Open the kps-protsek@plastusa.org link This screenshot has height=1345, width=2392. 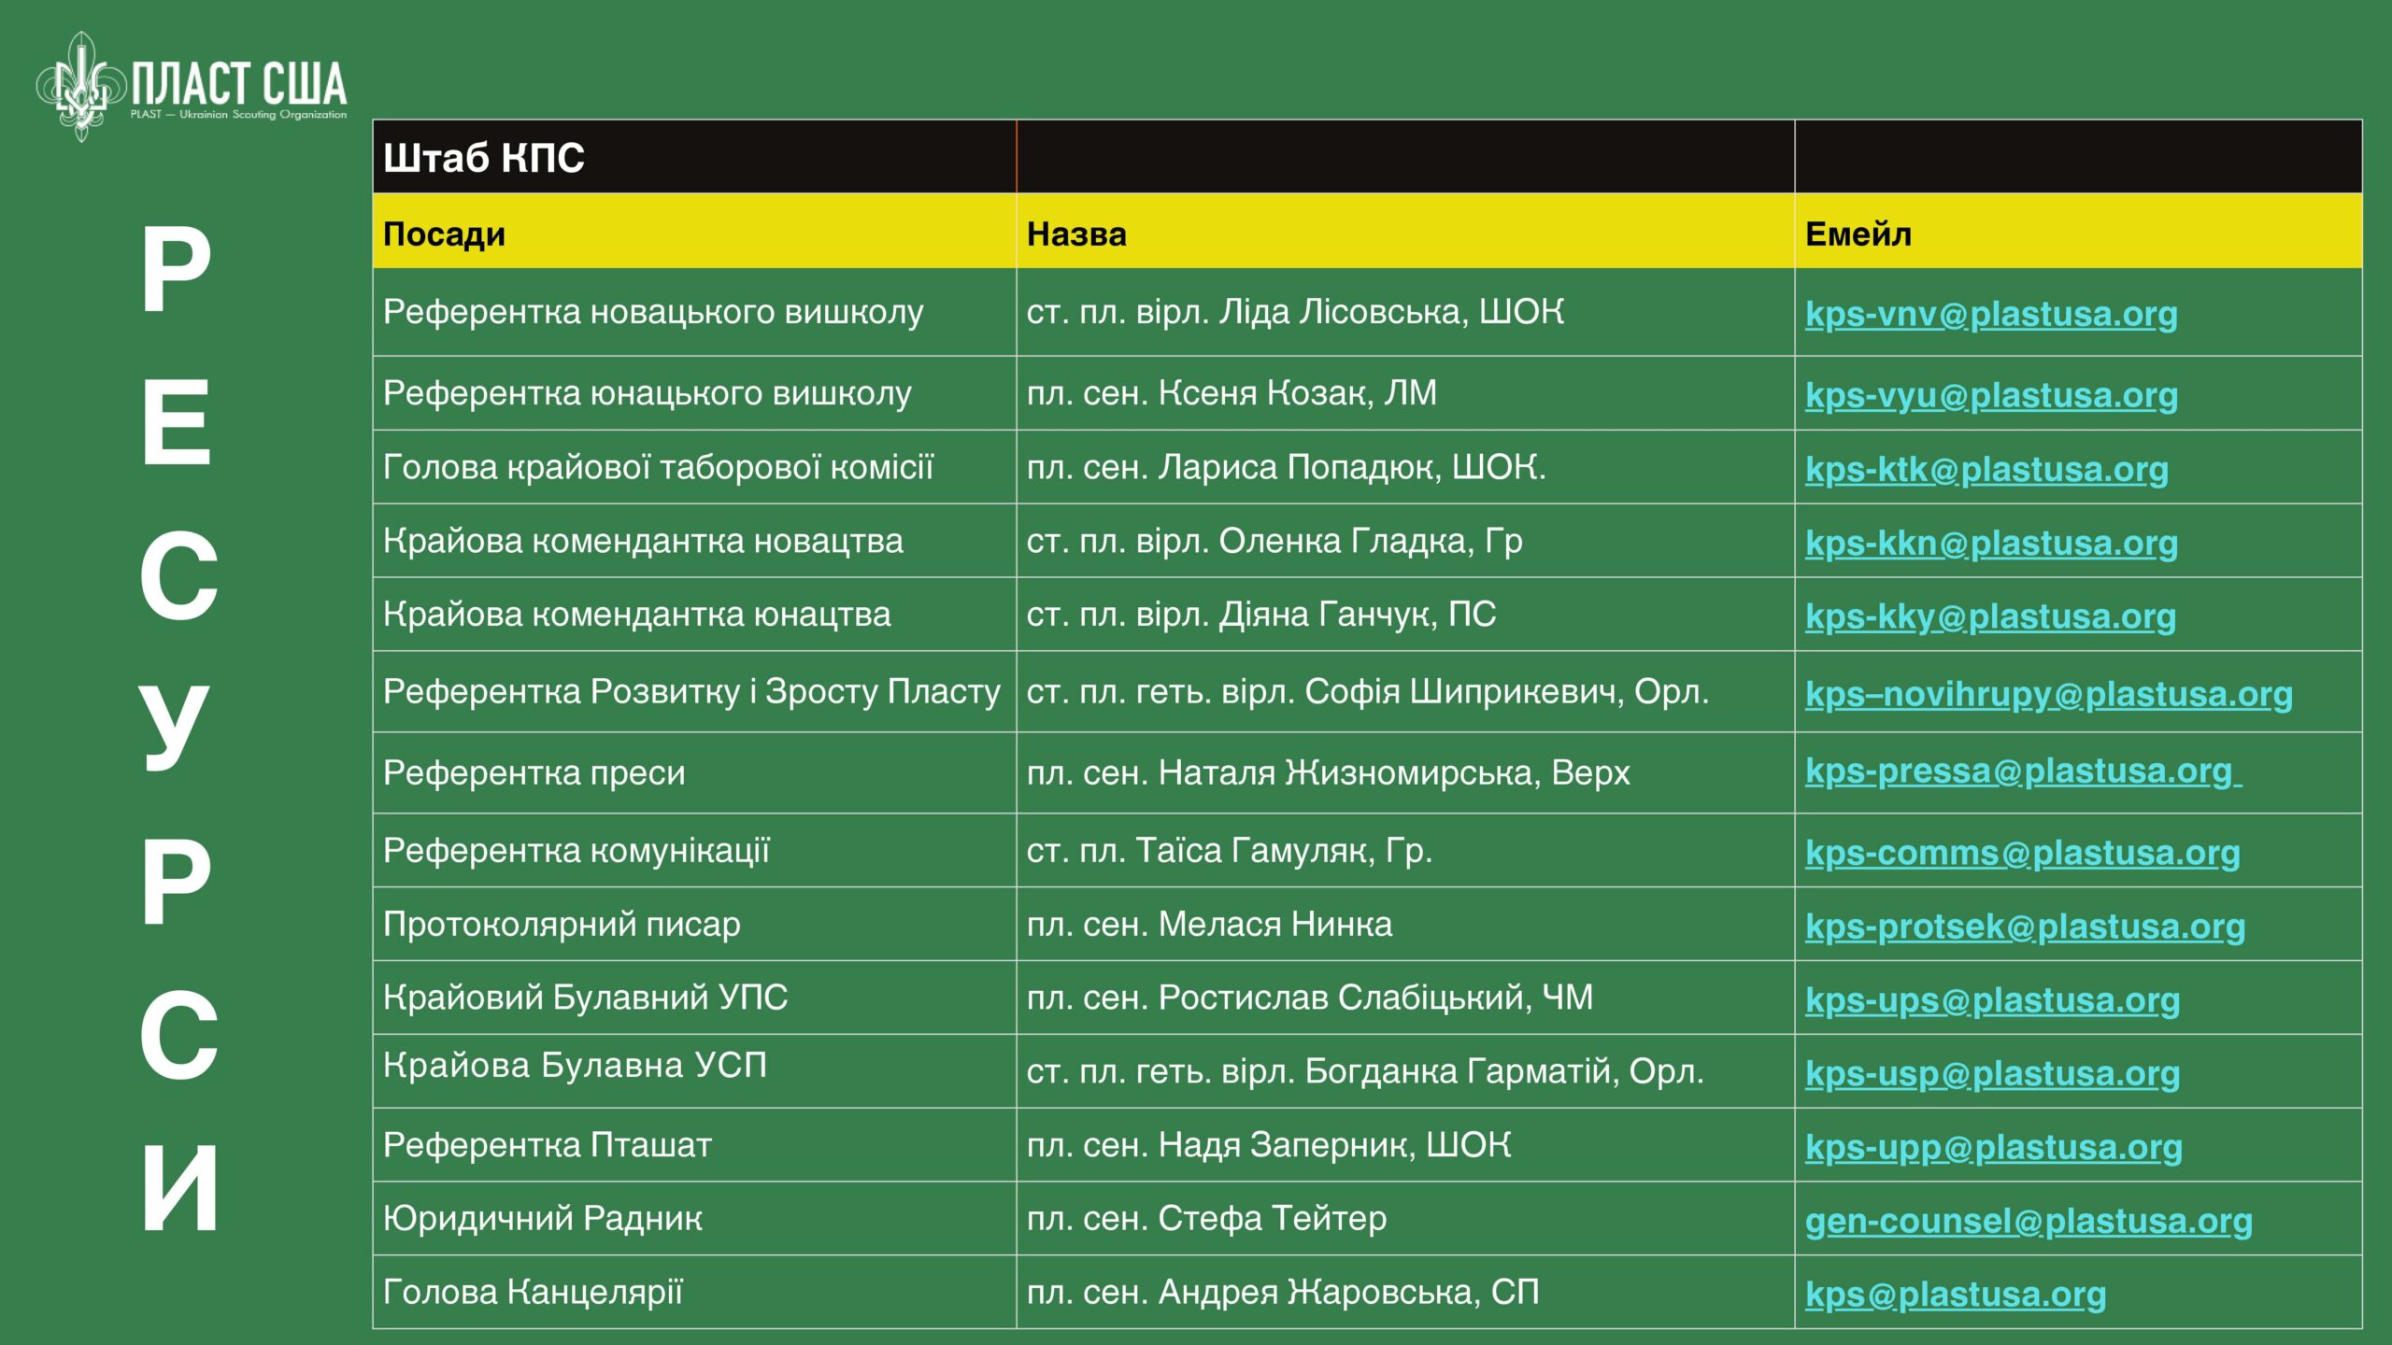tap(2024, 927)
